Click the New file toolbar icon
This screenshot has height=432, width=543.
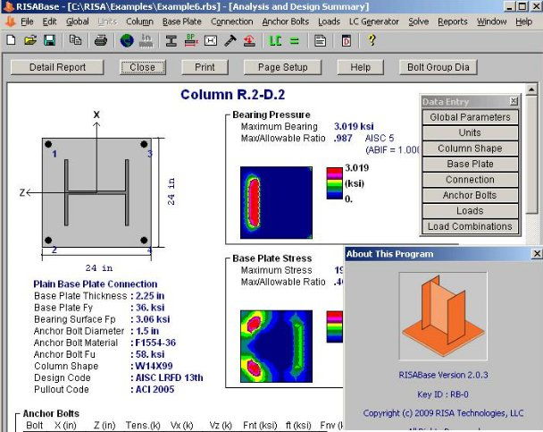coord(11,40)
